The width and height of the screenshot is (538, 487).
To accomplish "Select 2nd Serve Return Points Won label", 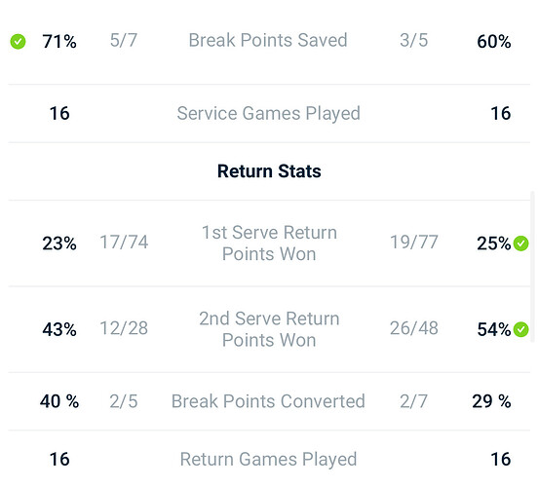I will pyautogui.click(x=269, y=329).
